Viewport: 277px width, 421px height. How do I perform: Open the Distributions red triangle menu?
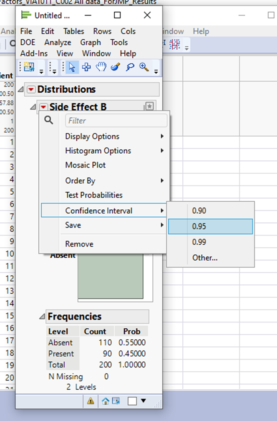pyautogui.click(x=31, y=89)
